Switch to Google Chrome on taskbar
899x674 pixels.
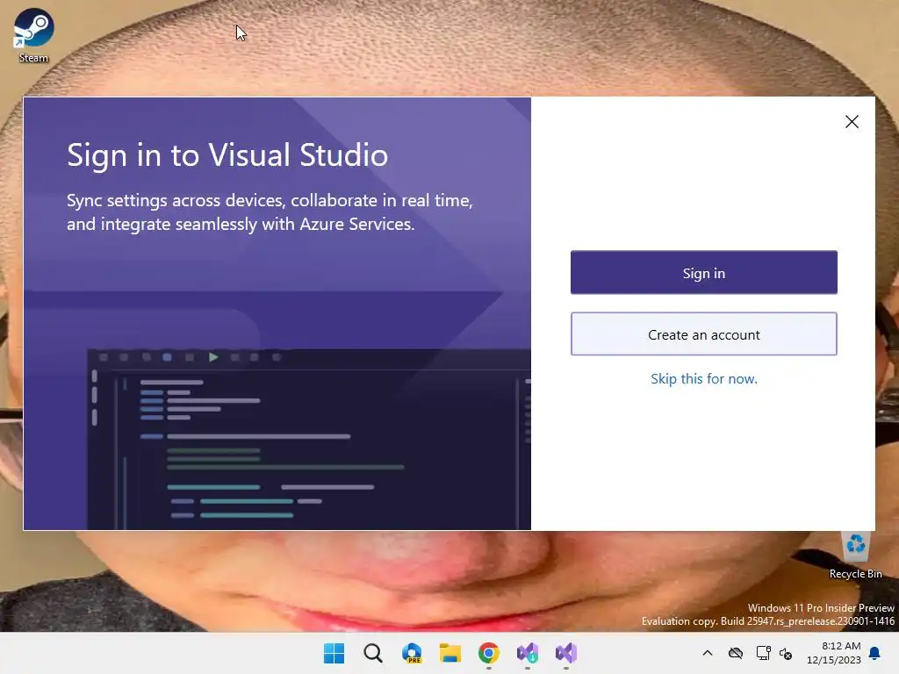488,653
